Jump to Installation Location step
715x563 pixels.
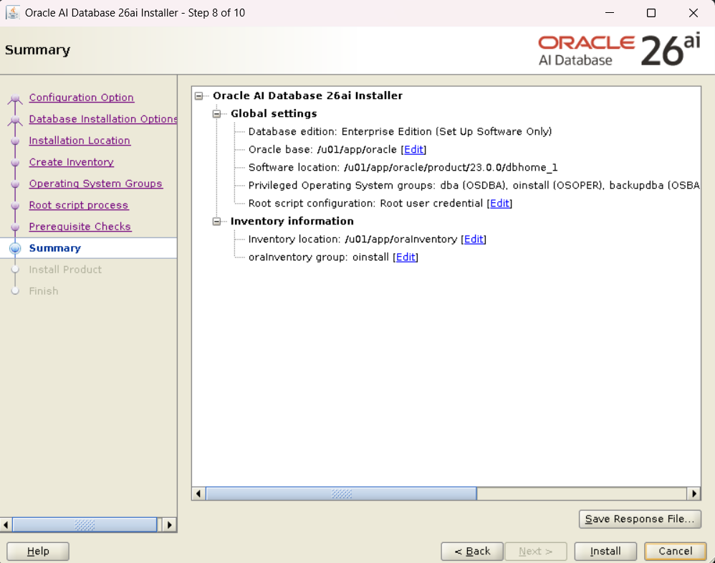pyautogui.click(x=80, y=141)
